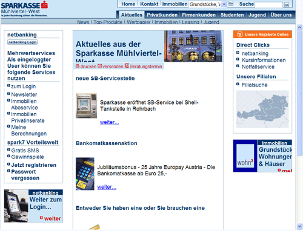The width and height of the screenshot is (303, 231).
Task: Click the Go button beside search field
Action: 287,5
